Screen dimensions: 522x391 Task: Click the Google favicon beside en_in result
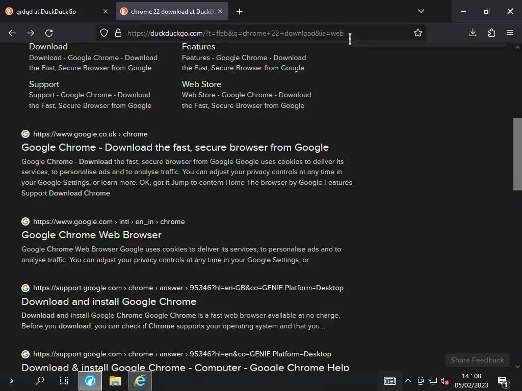[25, 221]
